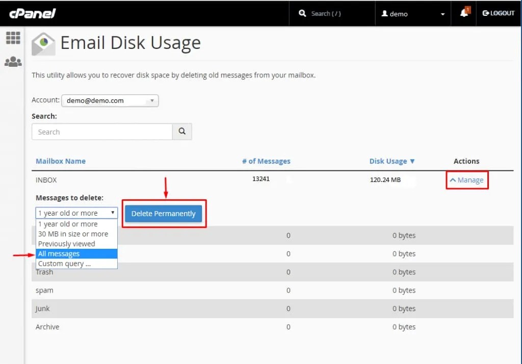This screenshot has height=364, width=522.
Task: Expand the demo user menu in top bar
Action: pyautogui.click(x=442, y=14)
